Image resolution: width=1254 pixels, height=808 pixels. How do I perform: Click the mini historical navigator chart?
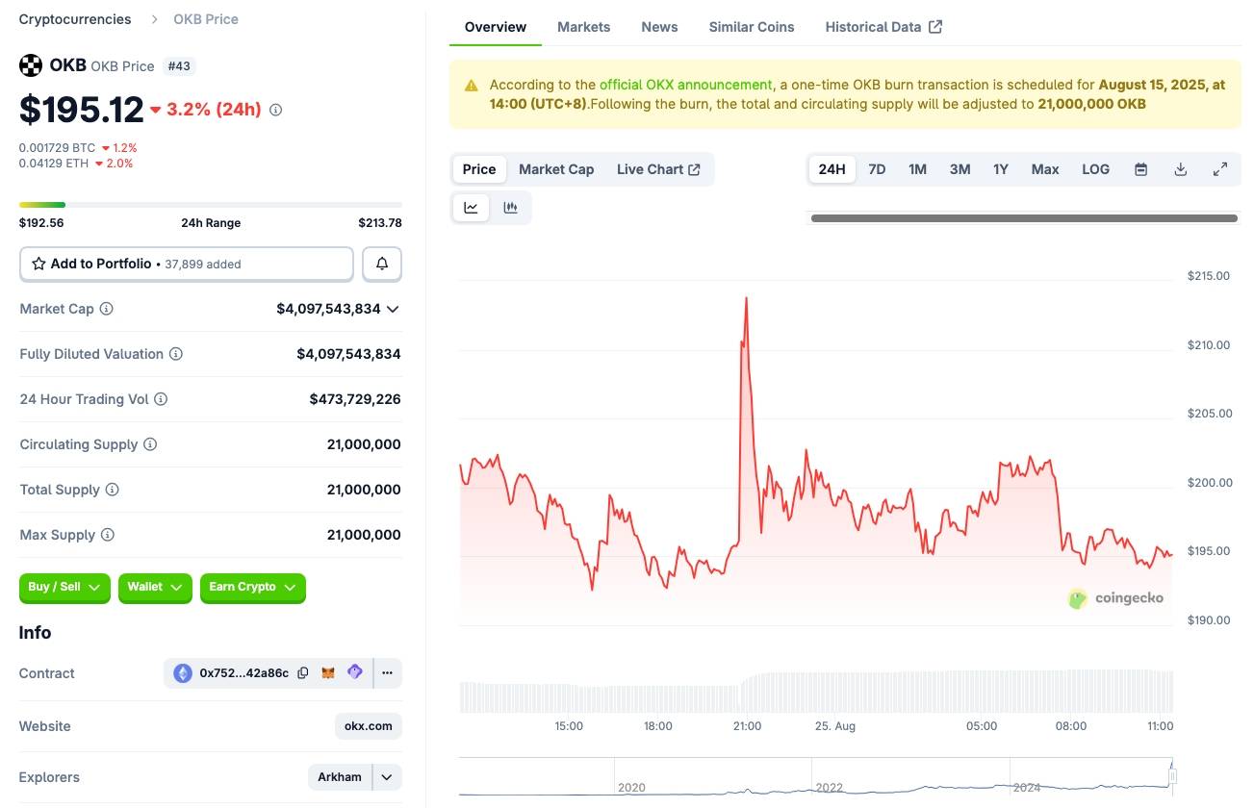click(816, 777)
